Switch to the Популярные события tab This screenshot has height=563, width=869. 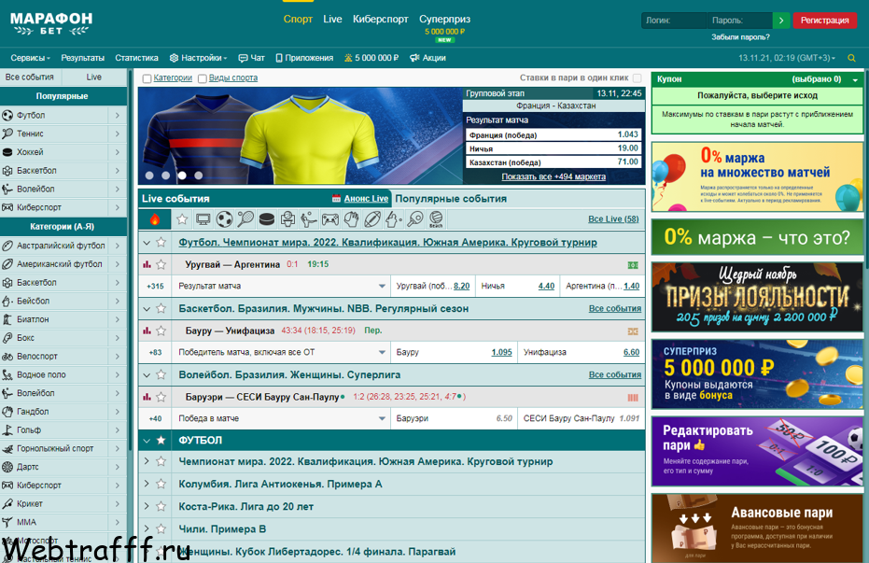click(x=451, y=198)
